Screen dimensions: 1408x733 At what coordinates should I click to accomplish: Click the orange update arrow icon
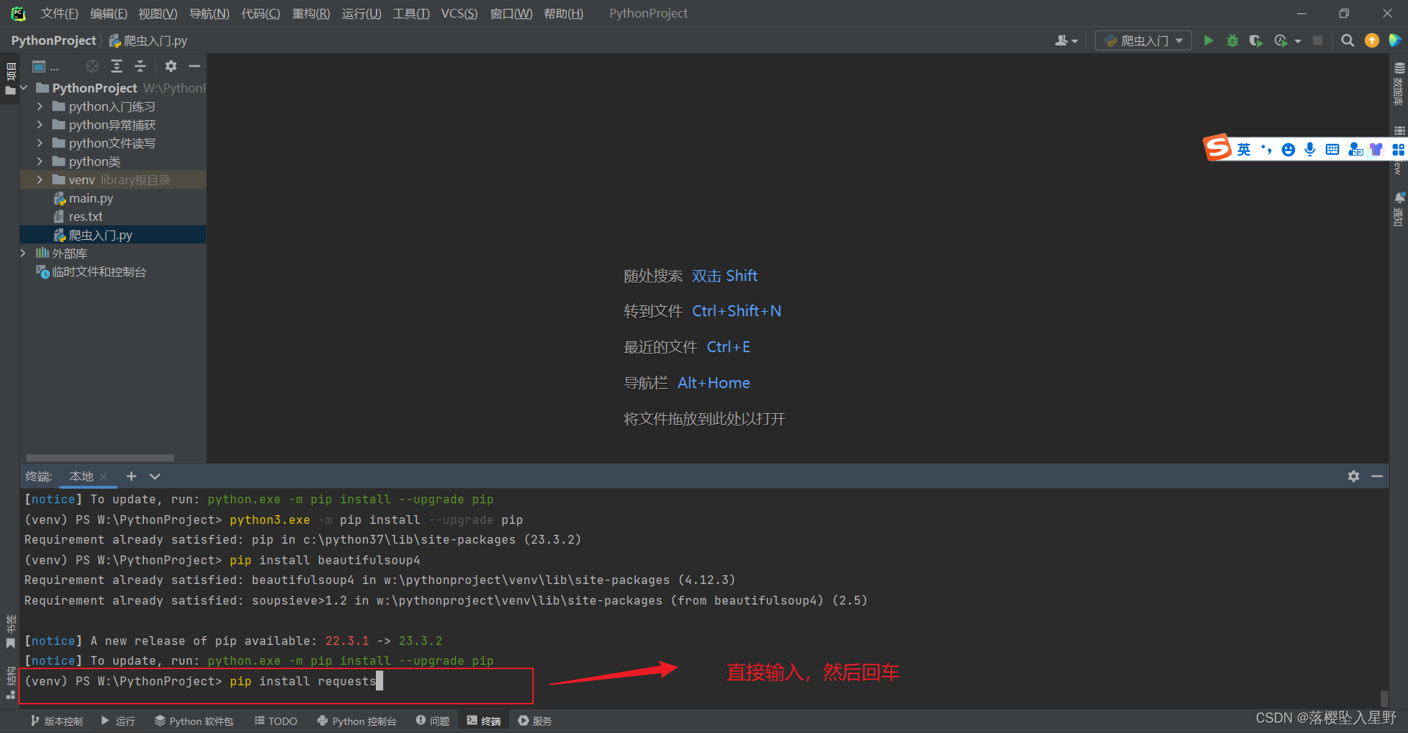tap(1371, 40)
